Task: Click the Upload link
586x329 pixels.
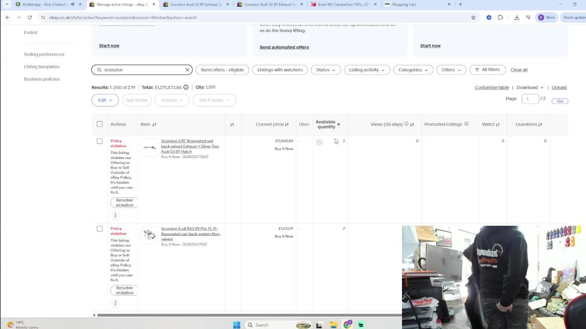Action: click(559, 87)
